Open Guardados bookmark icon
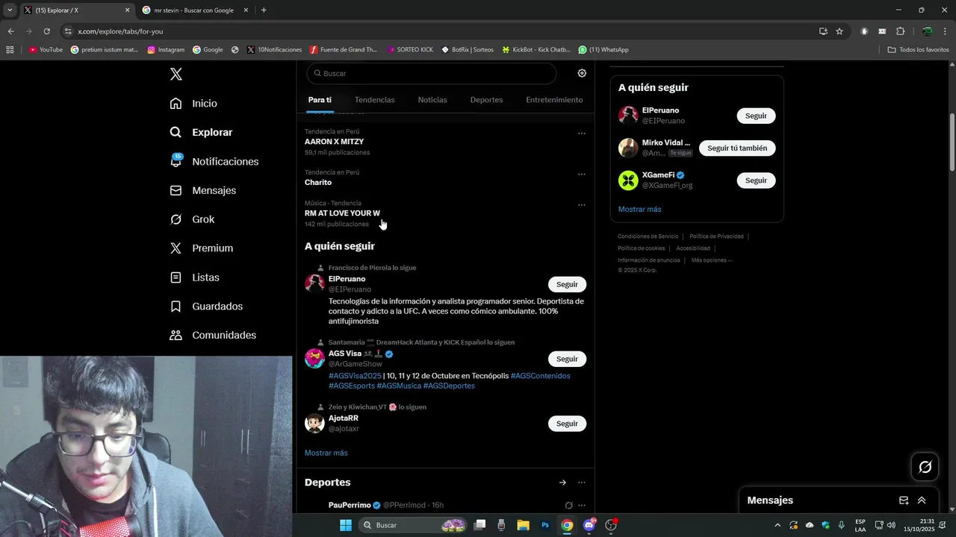The width and height of the screenshot is (956, 537). pyautogui.click(x=176, y=307)
